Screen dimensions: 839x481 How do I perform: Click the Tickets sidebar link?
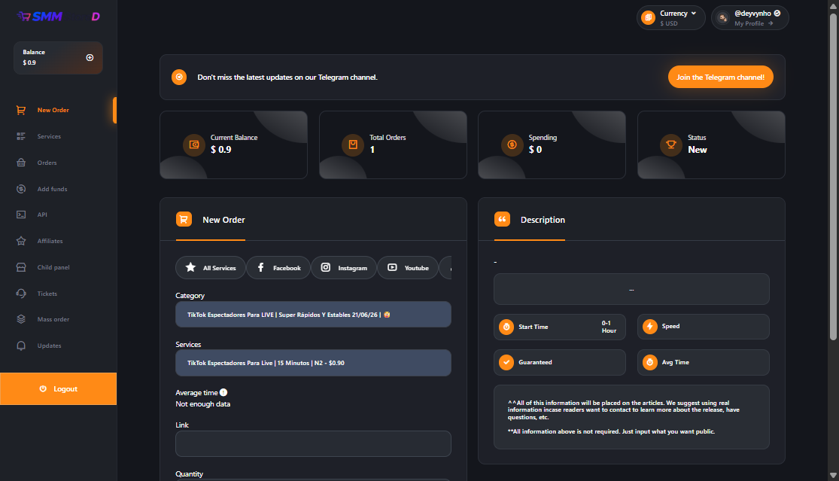(x=47, y=294)
